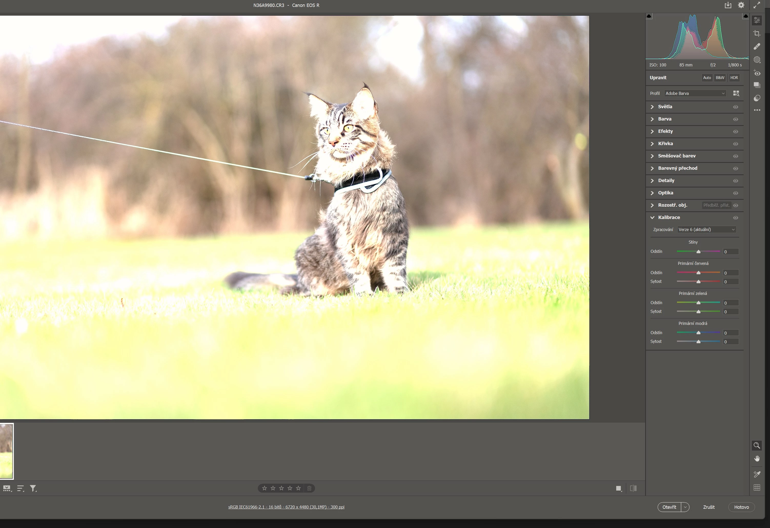Open workflow options sRGB link
Image resolution: width=770 pixels, height=528 pixels.
coord(286,507)
